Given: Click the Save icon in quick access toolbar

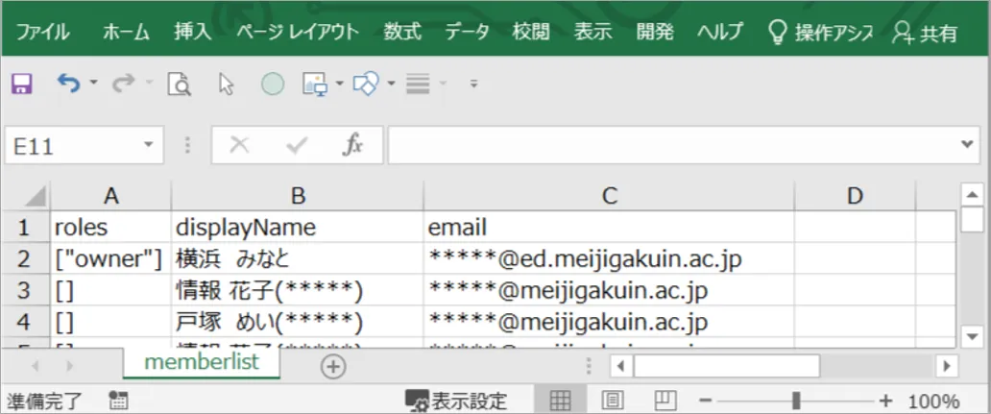Looking at the screenshot, I should [x=21, y=85].
